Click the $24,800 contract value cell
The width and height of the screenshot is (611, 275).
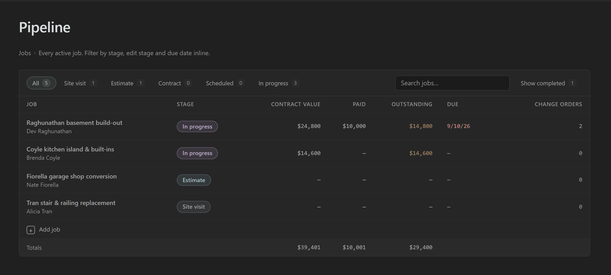pyautogui.click(x=309, y=126)
